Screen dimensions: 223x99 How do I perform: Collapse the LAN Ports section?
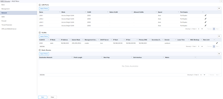(x=40, y=5)
